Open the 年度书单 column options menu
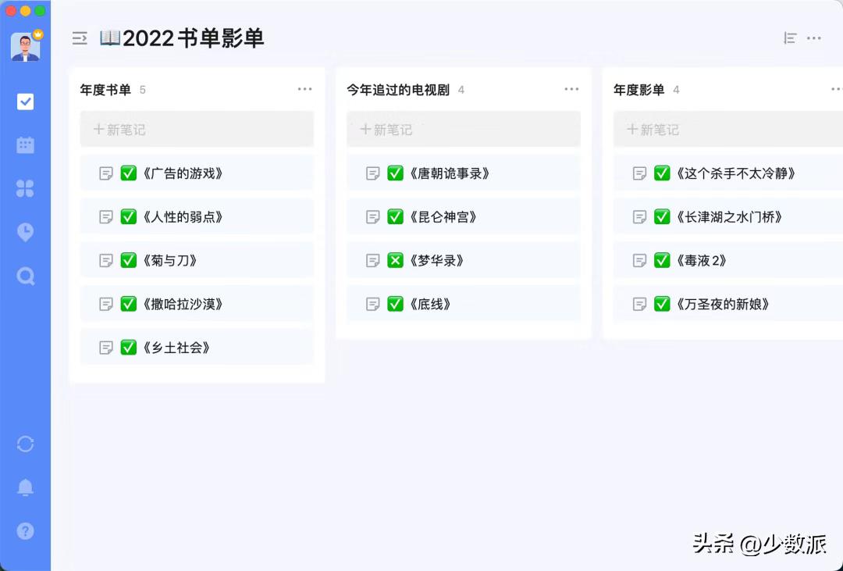 (304, 89)
